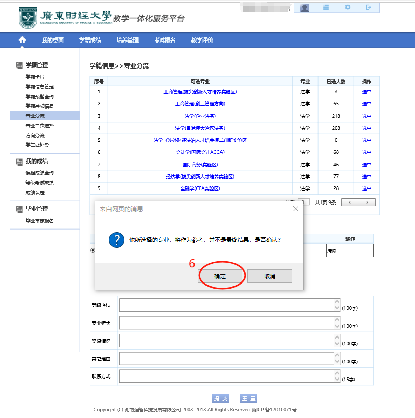
Task: Go to next page with right arrow
Action: (x=367, y=202)
